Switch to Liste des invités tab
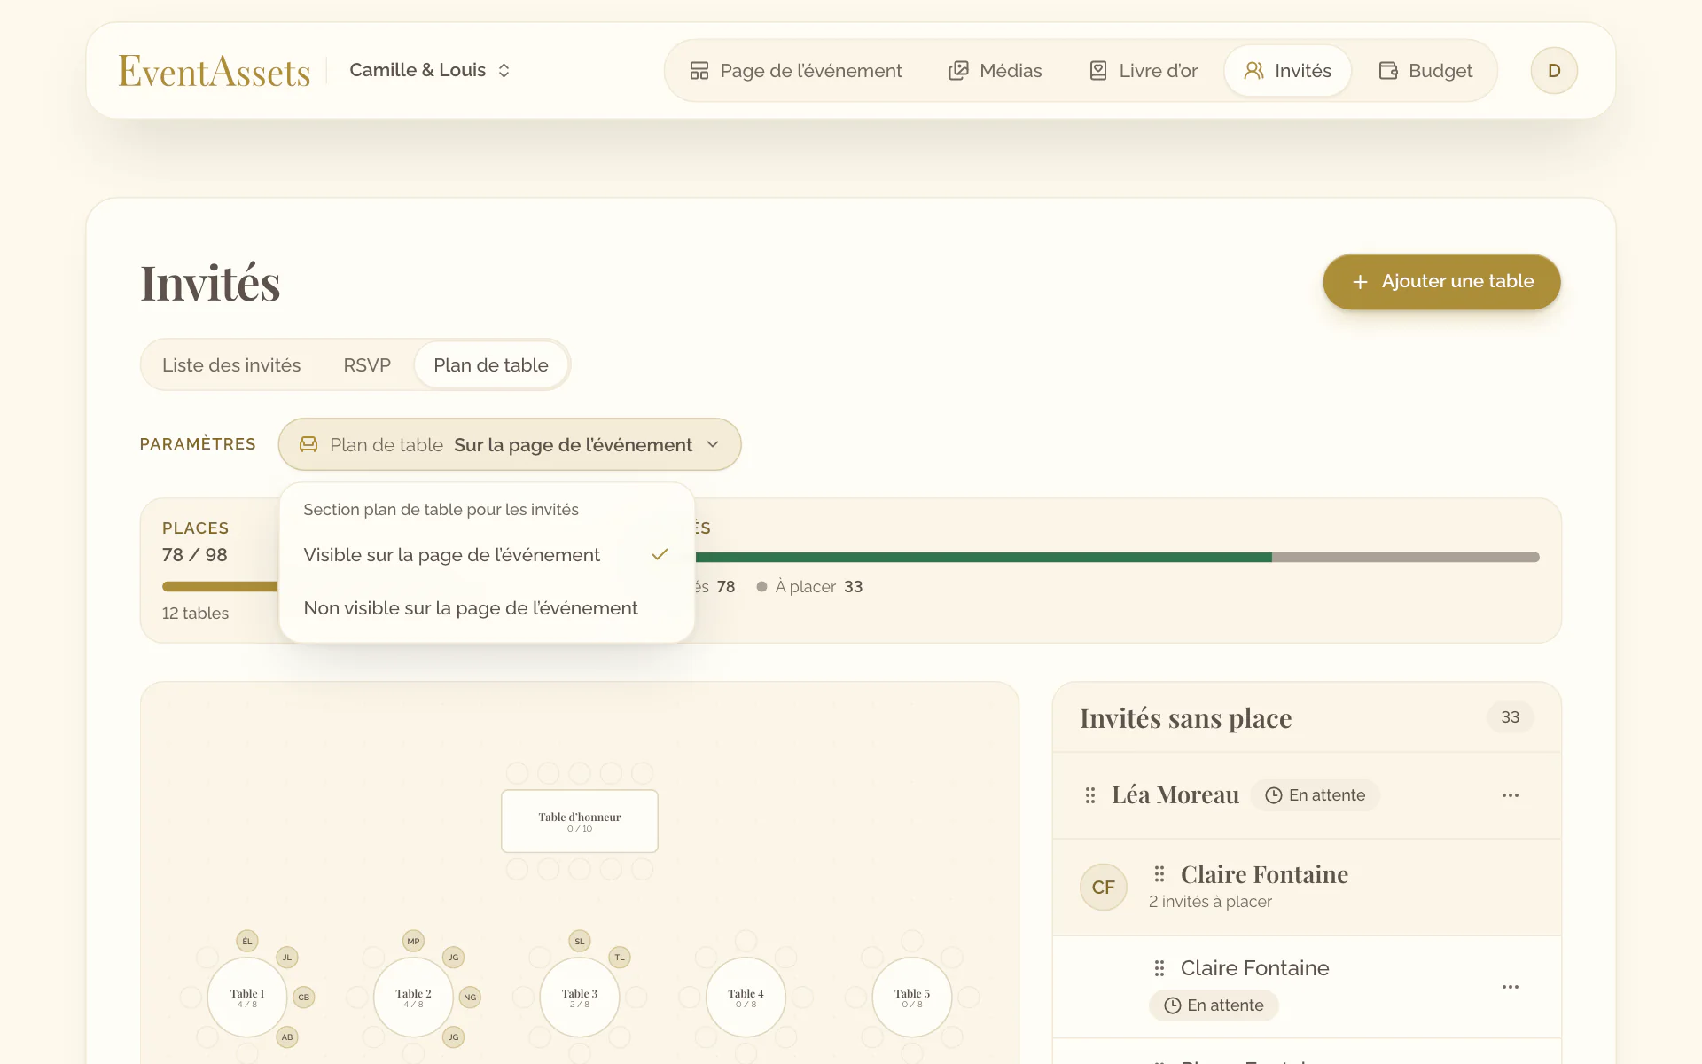Image resolution: width=1702 pixels, height=1064 pixels. [x=231, y=365]
